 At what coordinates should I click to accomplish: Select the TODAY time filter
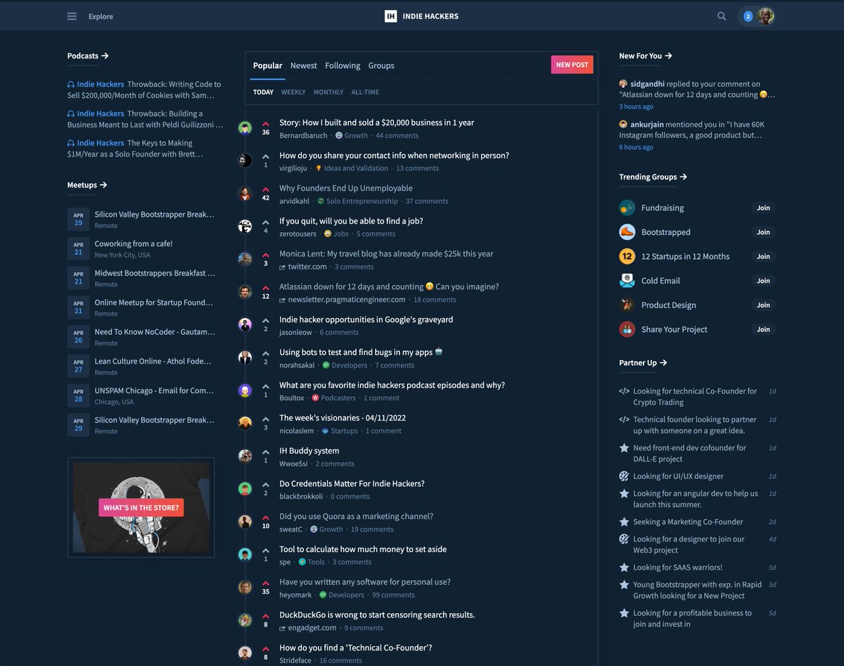click(x=263, y=92)
